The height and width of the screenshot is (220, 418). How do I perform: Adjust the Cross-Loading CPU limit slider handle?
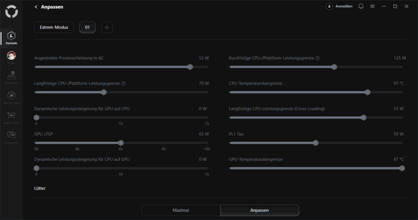click(363, 118)
